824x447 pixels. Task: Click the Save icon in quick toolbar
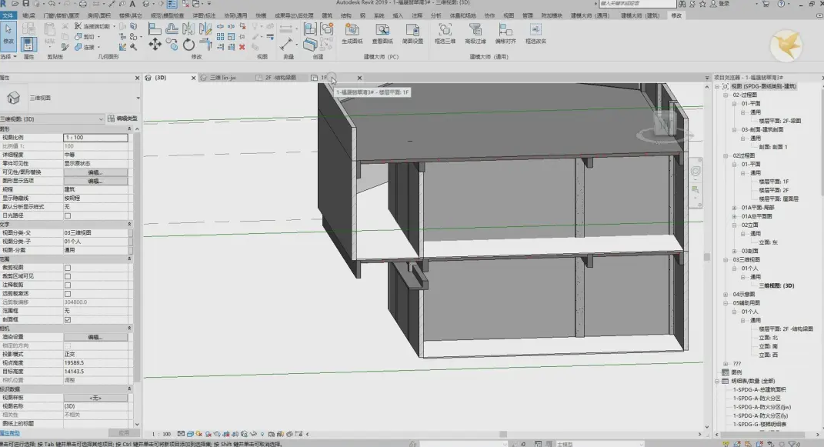tap(25, 4)
